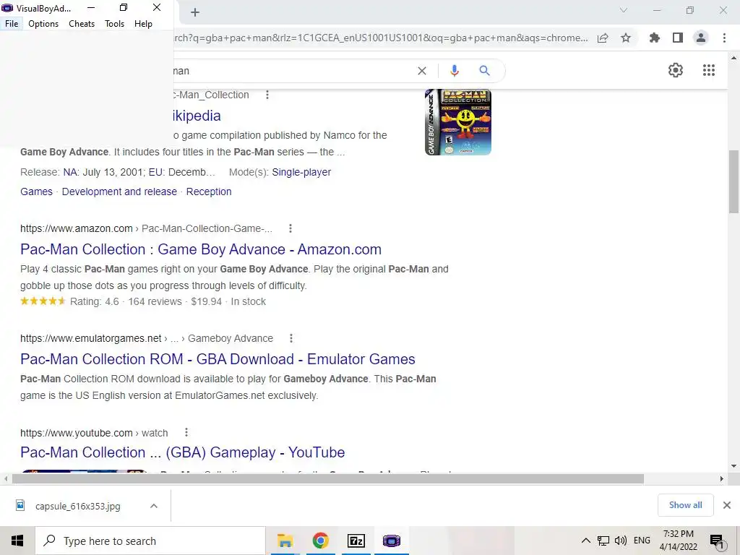The image size is (740, 555).
Task: Switch to VisualBoyAdvance on taskbar
Action: point(392,541)
